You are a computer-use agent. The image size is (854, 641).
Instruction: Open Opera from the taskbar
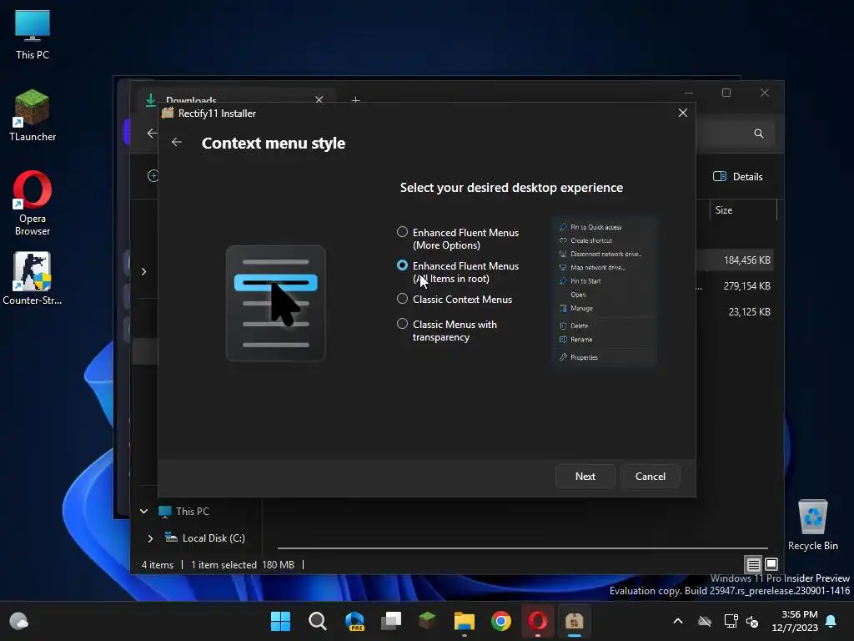click(x=538, y=621)
